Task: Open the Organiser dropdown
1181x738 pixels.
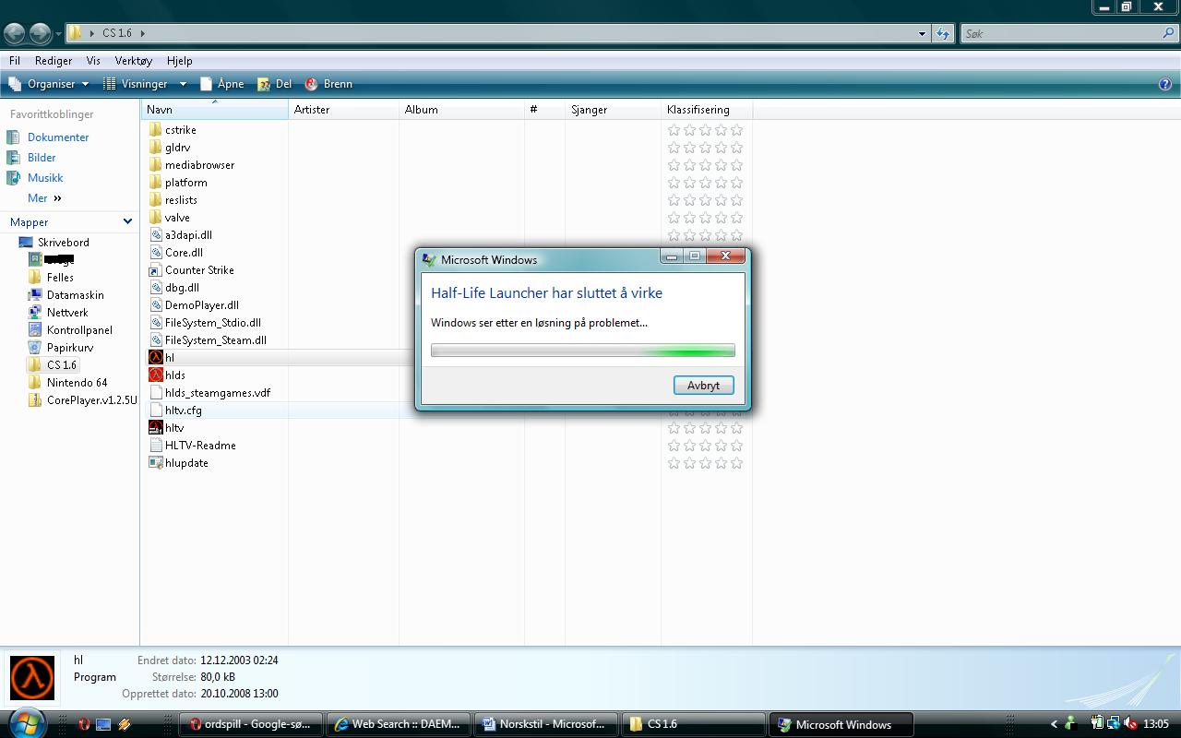Action: [50, 84]
